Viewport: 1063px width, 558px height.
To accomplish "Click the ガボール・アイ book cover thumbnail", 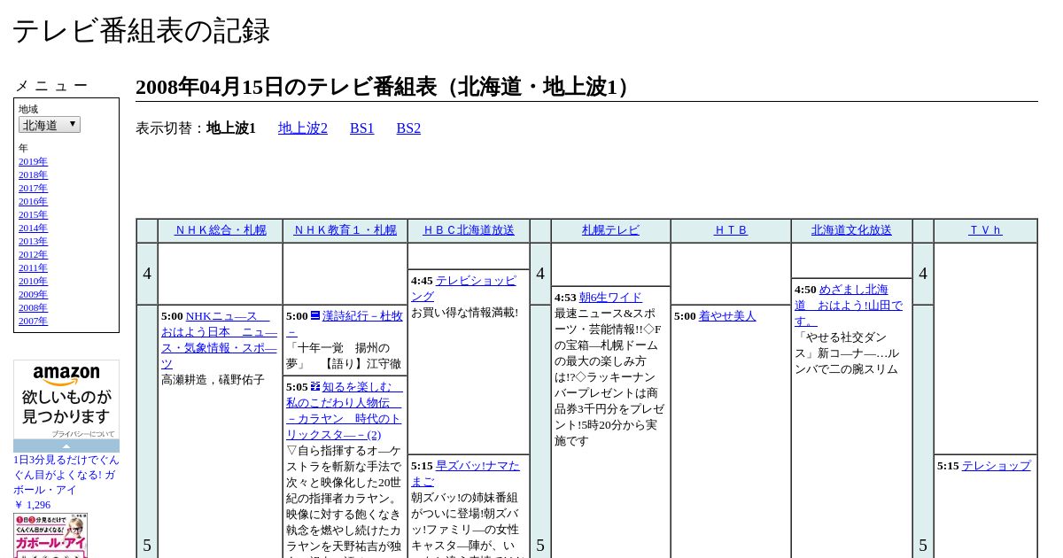I will [x=50, y=535].
